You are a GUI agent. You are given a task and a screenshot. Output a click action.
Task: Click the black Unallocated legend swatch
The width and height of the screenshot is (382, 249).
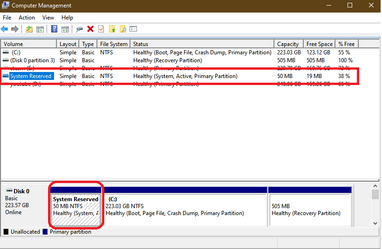(6, 232)
